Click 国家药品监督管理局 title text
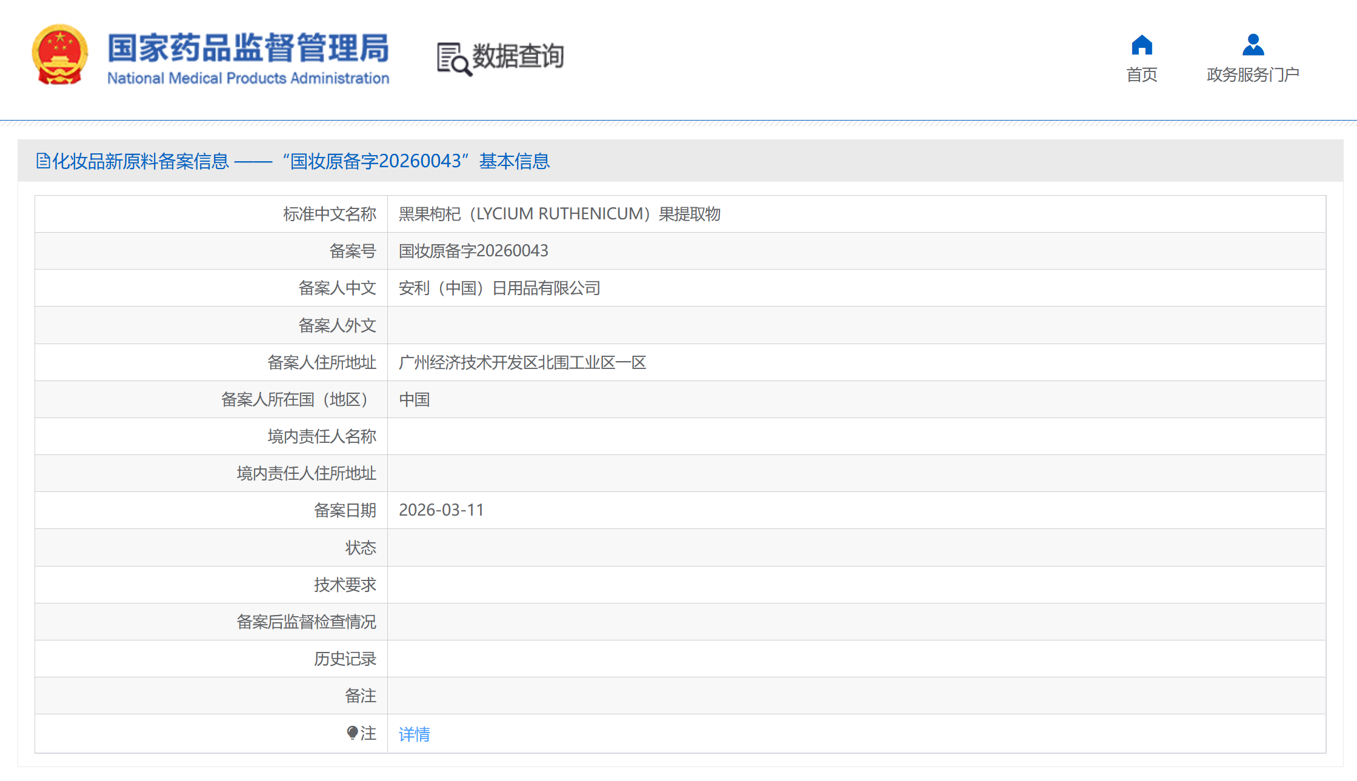1357x781 pixels. coord(248,48)
